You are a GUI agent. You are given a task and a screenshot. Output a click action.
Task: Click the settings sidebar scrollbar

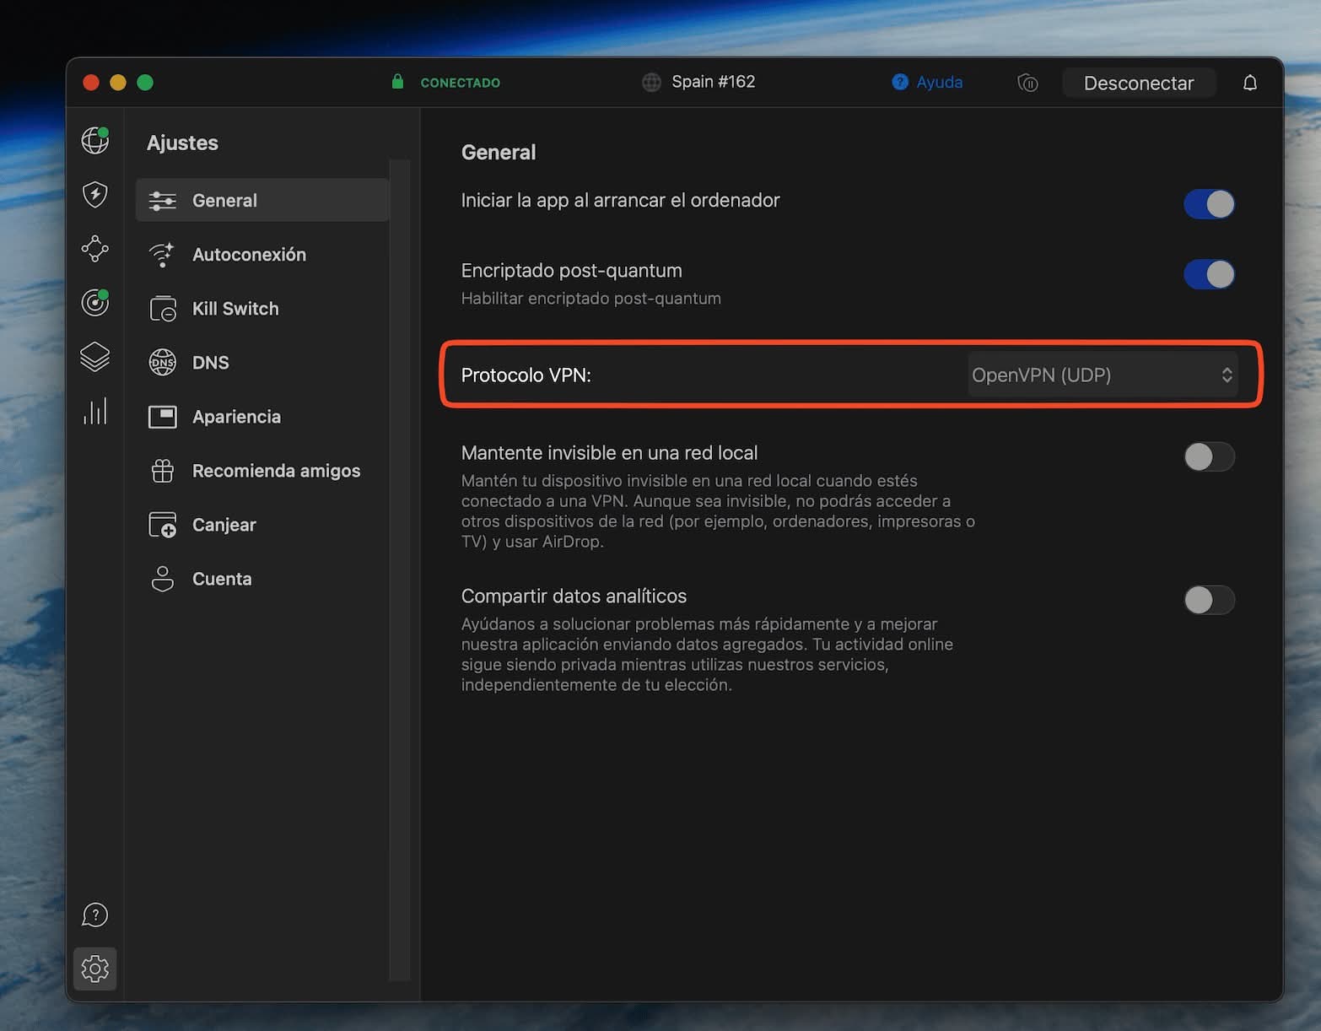click(400, 569)
